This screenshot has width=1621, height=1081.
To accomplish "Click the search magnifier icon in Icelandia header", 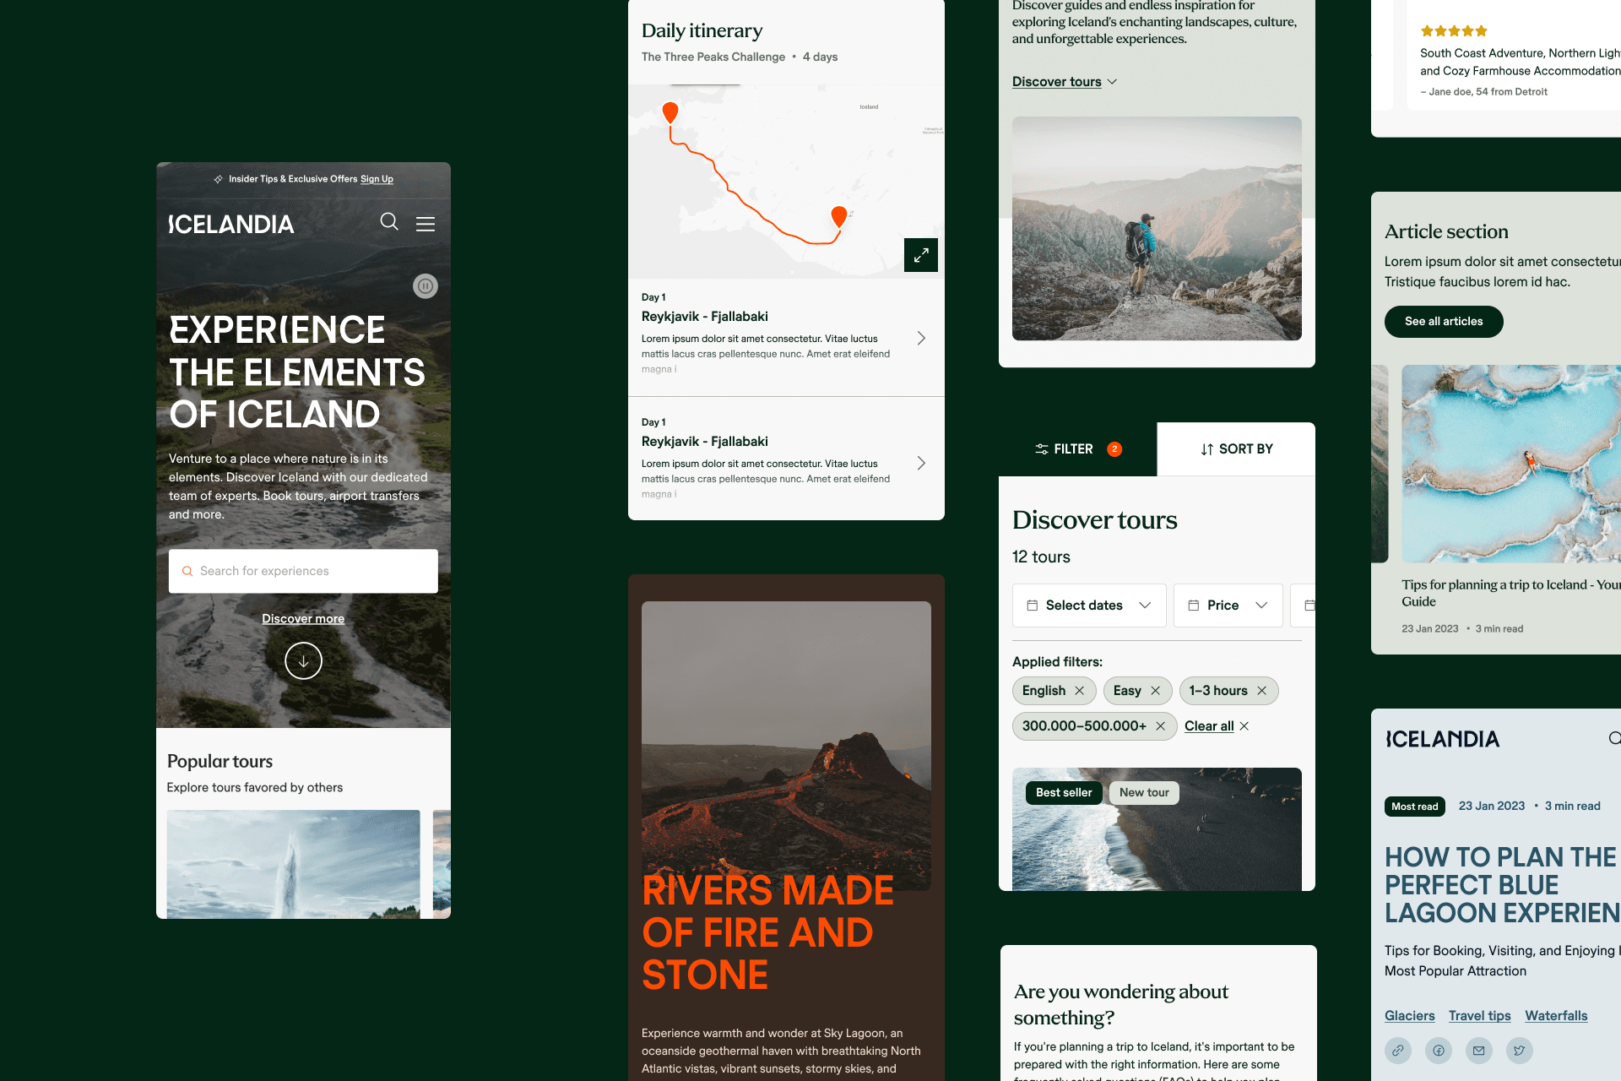I will (x=389, y=222).
